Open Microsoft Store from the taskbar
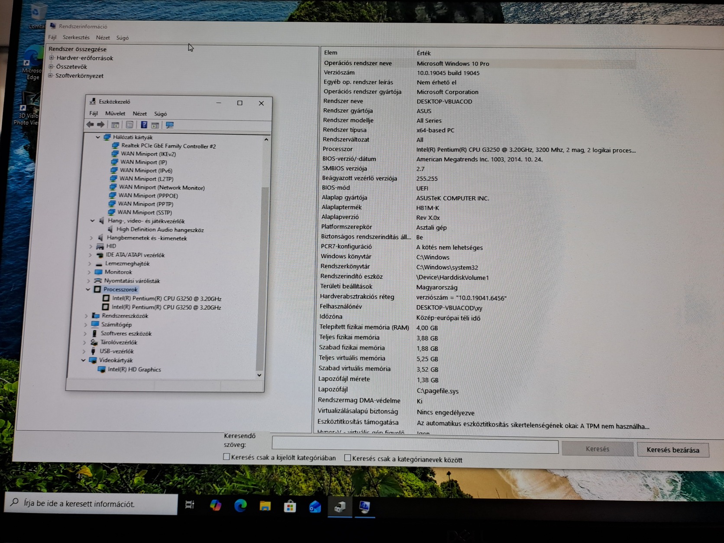Image resolution: width=724 pixels, height=543 pixels. tap(290, 506)
